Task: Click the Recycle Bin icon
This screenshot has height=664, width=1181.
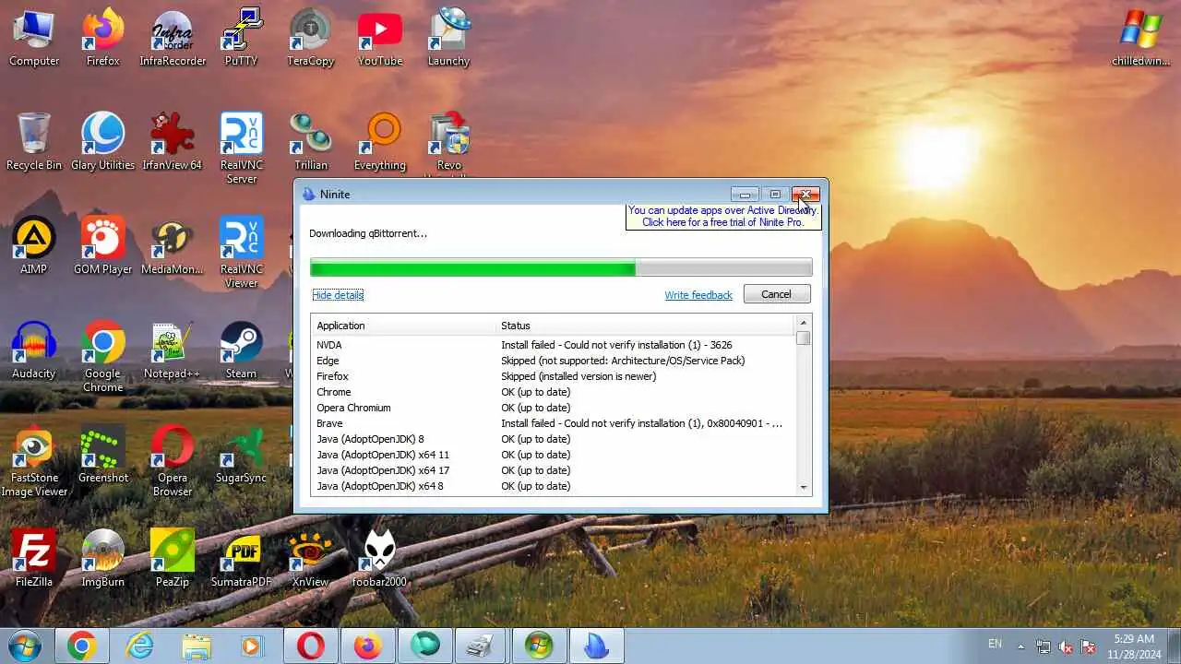Action: tap(34, 141)
